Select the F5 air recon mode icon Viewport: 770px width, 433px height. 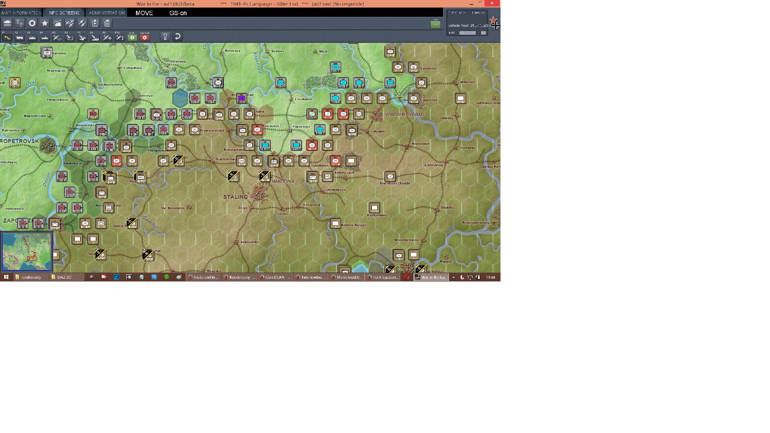(x=57, y=37)
